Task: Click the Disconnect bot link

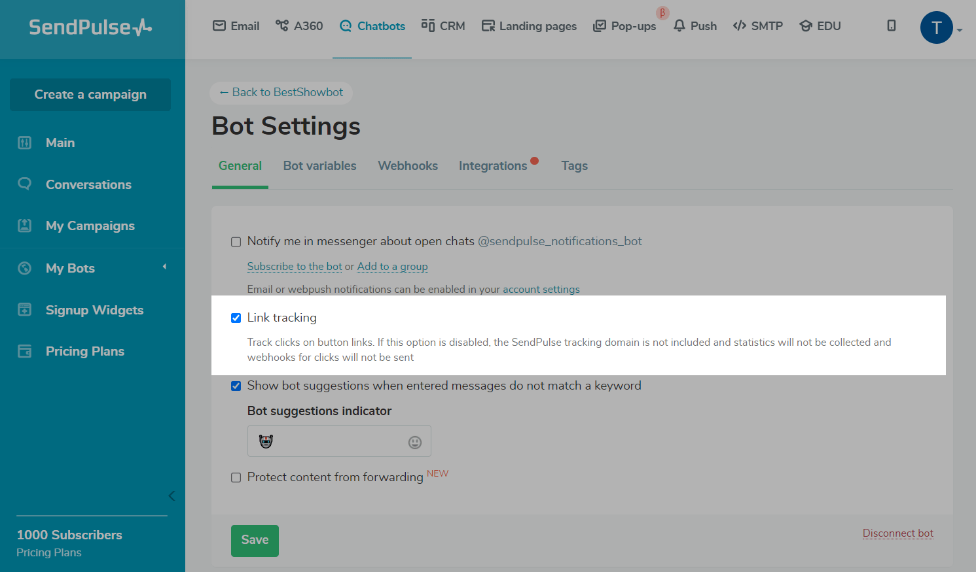Action: coord(897,533)
